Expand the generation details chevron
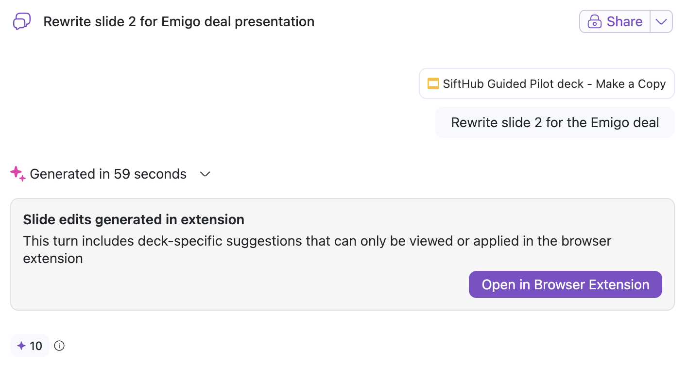The image size is (687, 366). 205,174
